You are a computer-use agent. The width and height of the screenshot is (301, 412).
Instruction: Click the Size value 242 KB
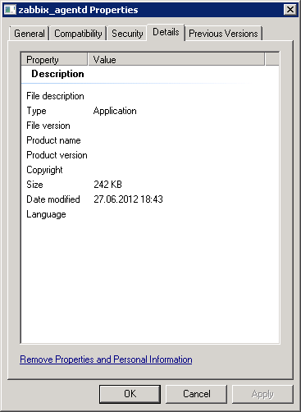(x=107, y=185)
